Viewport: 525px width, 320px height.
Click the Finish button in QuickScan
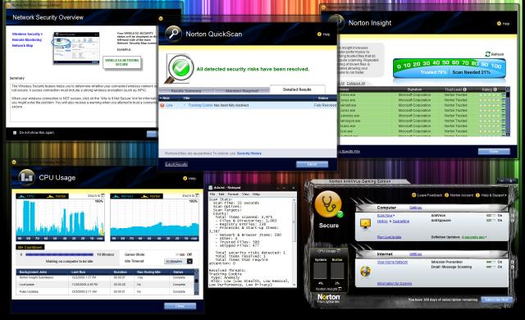pos(312,164)
